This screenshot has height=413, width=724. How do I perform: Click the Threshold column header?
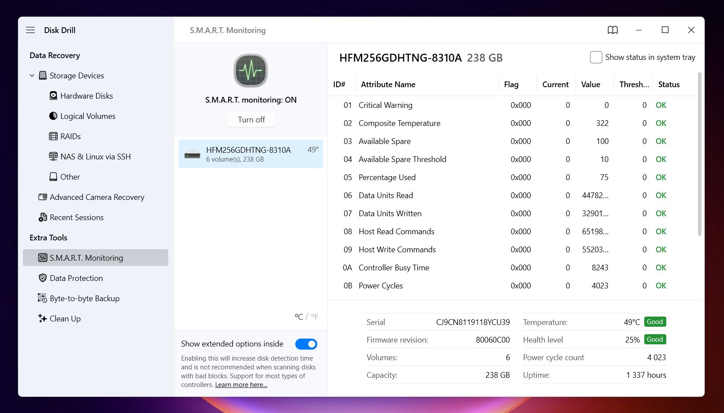click(x=634, y=85)
